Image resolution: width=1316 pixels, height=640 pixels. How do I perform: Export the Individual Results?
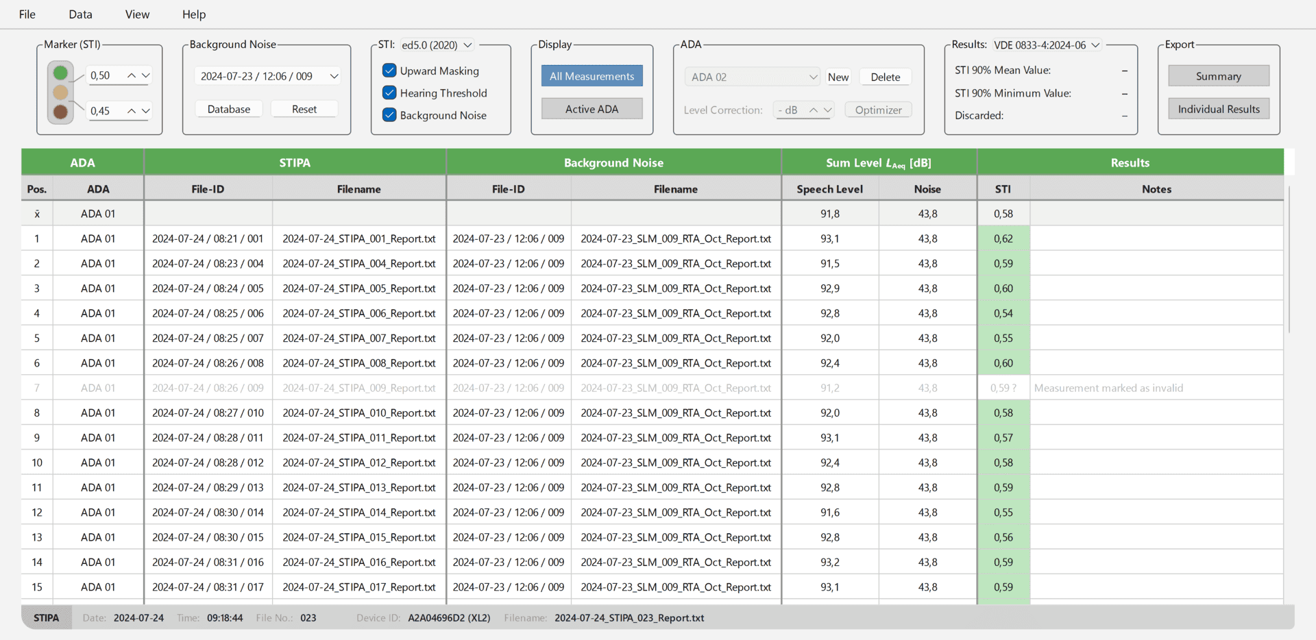[1219, 109]
